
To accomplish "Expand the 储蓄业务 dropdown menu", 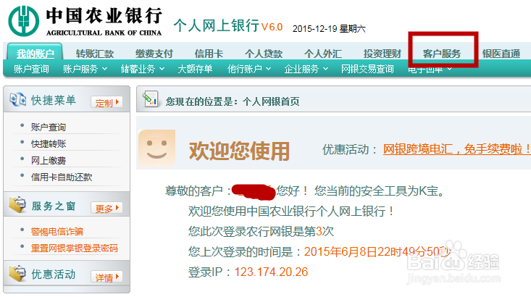I will click(143, 69).
